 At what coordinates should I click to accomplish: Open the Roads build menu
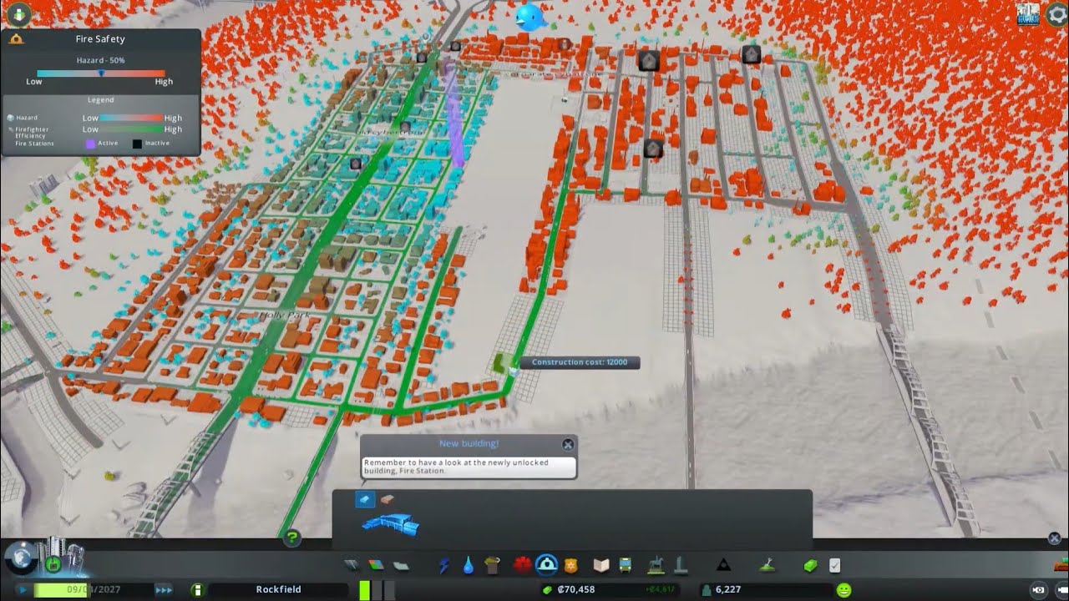(352, 565)
